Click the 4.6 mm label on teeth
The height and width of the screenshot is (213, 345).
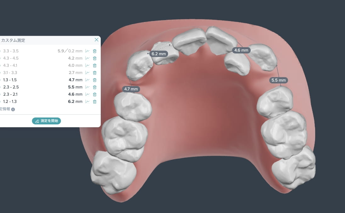click(x=241, y=50)
